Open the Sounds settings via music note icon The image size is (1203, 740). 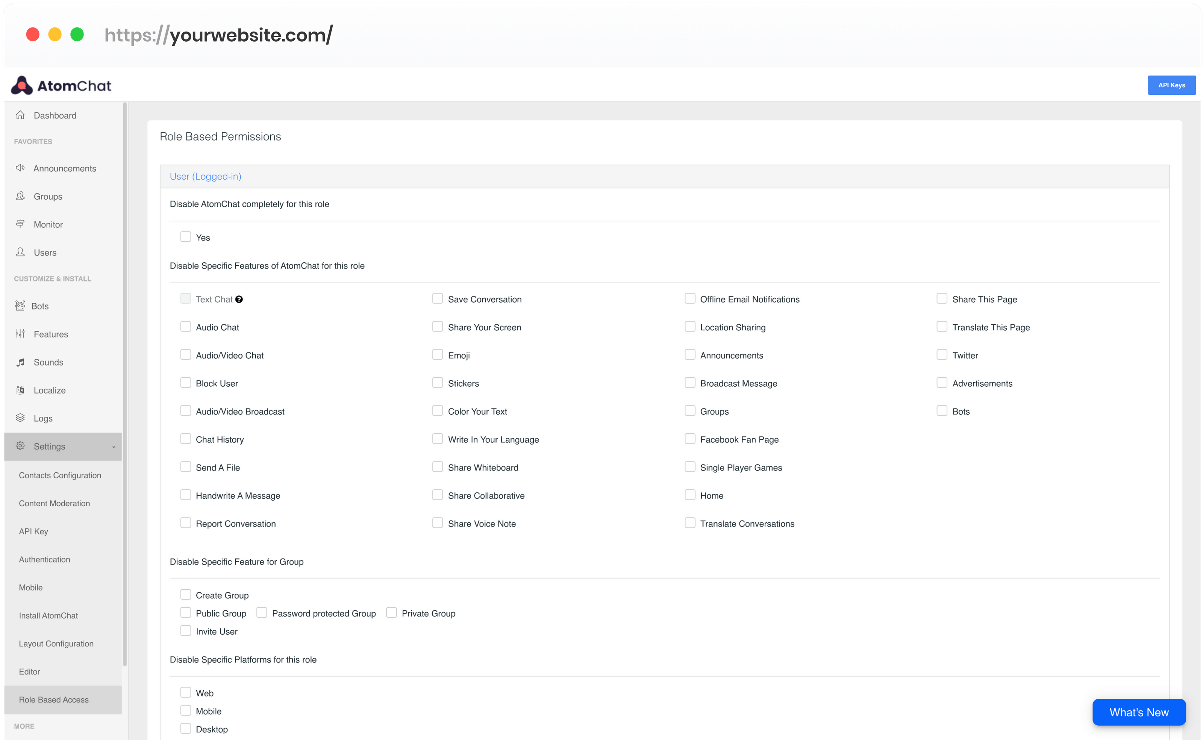[20, 362]
